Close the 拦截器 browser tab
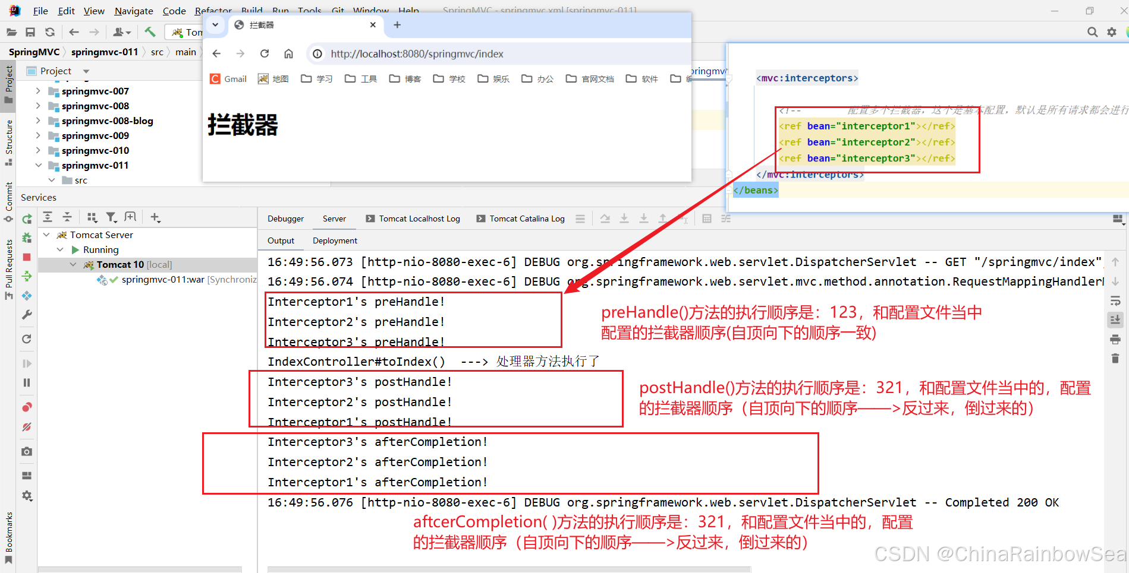Image resolution: width=1129 pixels, height=573 pixels. pos(373,24)
